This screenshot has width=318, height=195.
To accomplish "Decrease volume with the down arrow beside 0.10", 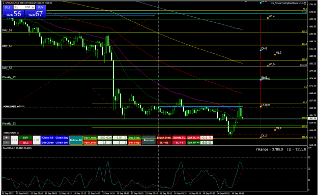I will [x=15, y=7].
